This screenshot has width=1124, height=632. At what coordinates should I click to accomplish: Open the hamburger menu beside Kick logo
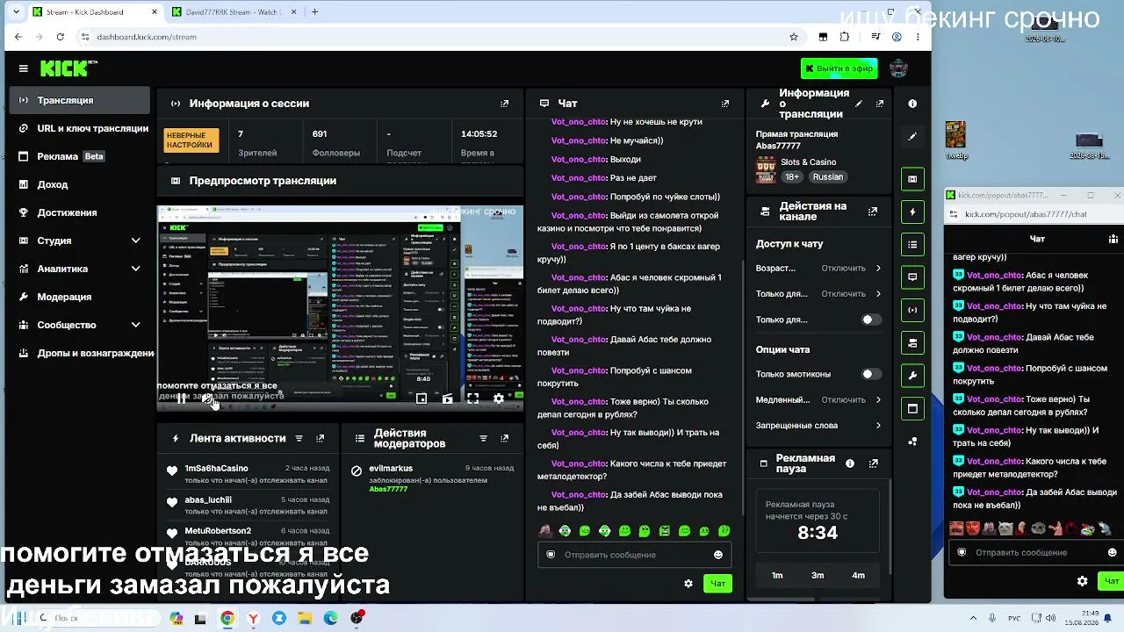pos(23,68)
